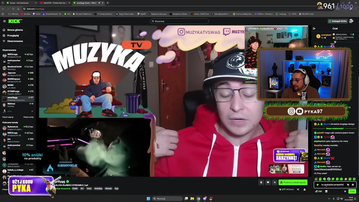The image size is (359, 202).
Task: Expand followed list with Pokaż więcej
Action: 8,117
